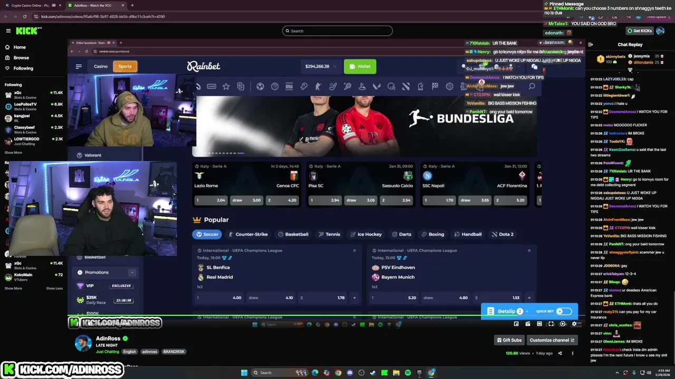
Task: Click Customize channel button
Action: 552,340
